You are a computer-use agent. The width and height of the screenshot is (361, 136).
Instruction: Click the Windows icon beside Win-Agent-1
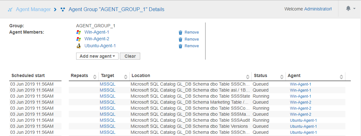pos(79,32)
